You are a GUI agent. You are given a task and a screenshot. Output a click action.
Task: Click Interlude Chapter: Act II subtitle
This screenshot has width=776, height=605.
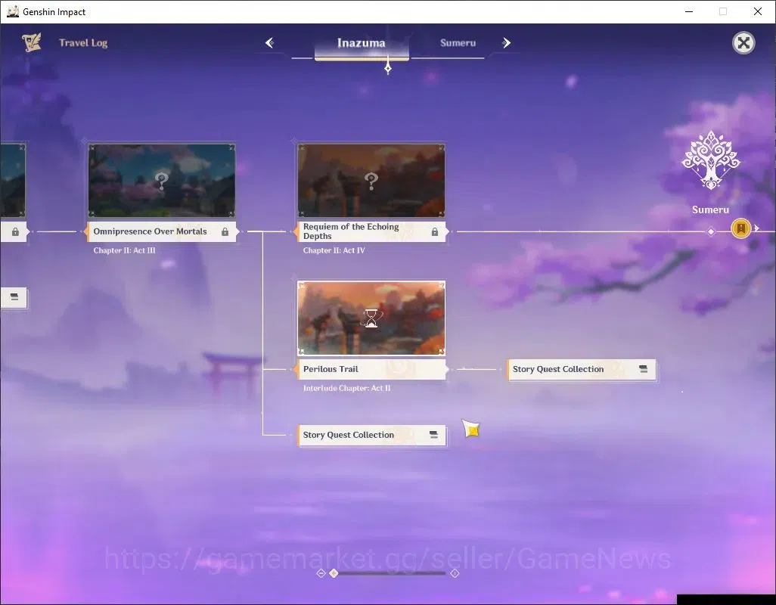pos(347,388)
